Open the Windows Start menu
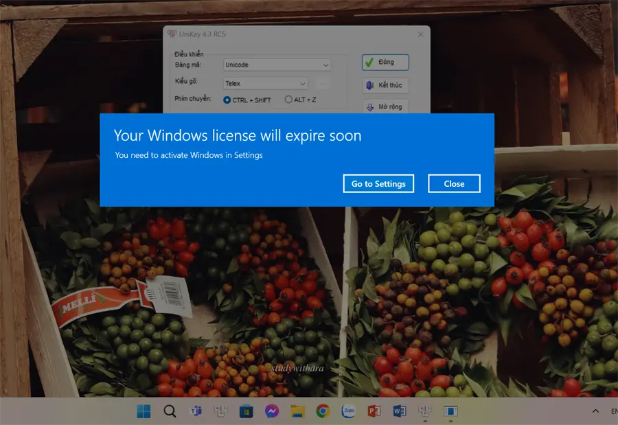This screenshot has width=618, height=425. coord(144,411)
